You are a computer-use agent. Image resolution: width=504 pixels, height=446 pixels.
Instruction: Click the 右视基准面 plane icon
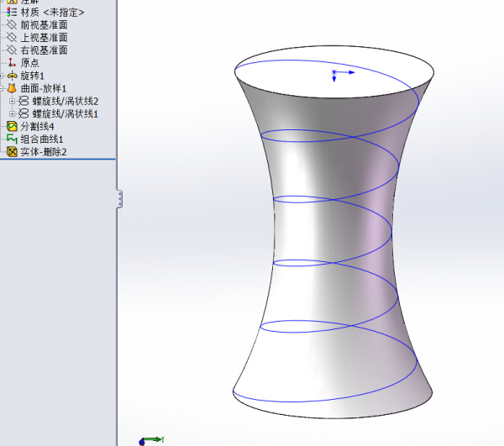coord(12,50)
